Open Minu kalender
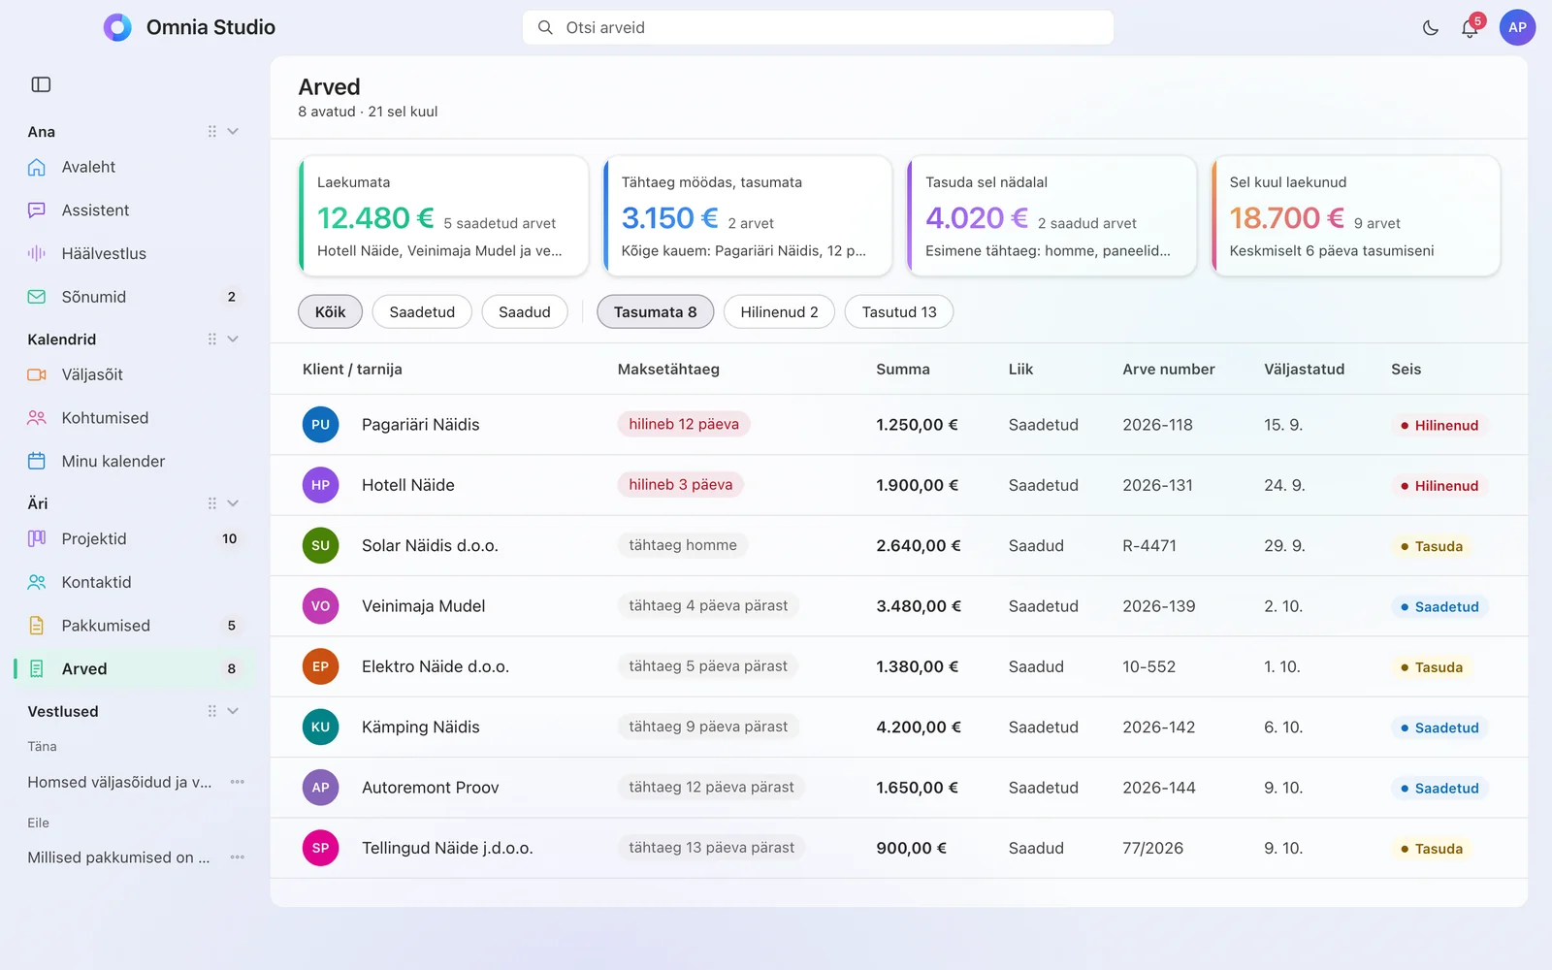Image resolution: width=1552 pixels, height=970 pixels. [x=136, y=461]
